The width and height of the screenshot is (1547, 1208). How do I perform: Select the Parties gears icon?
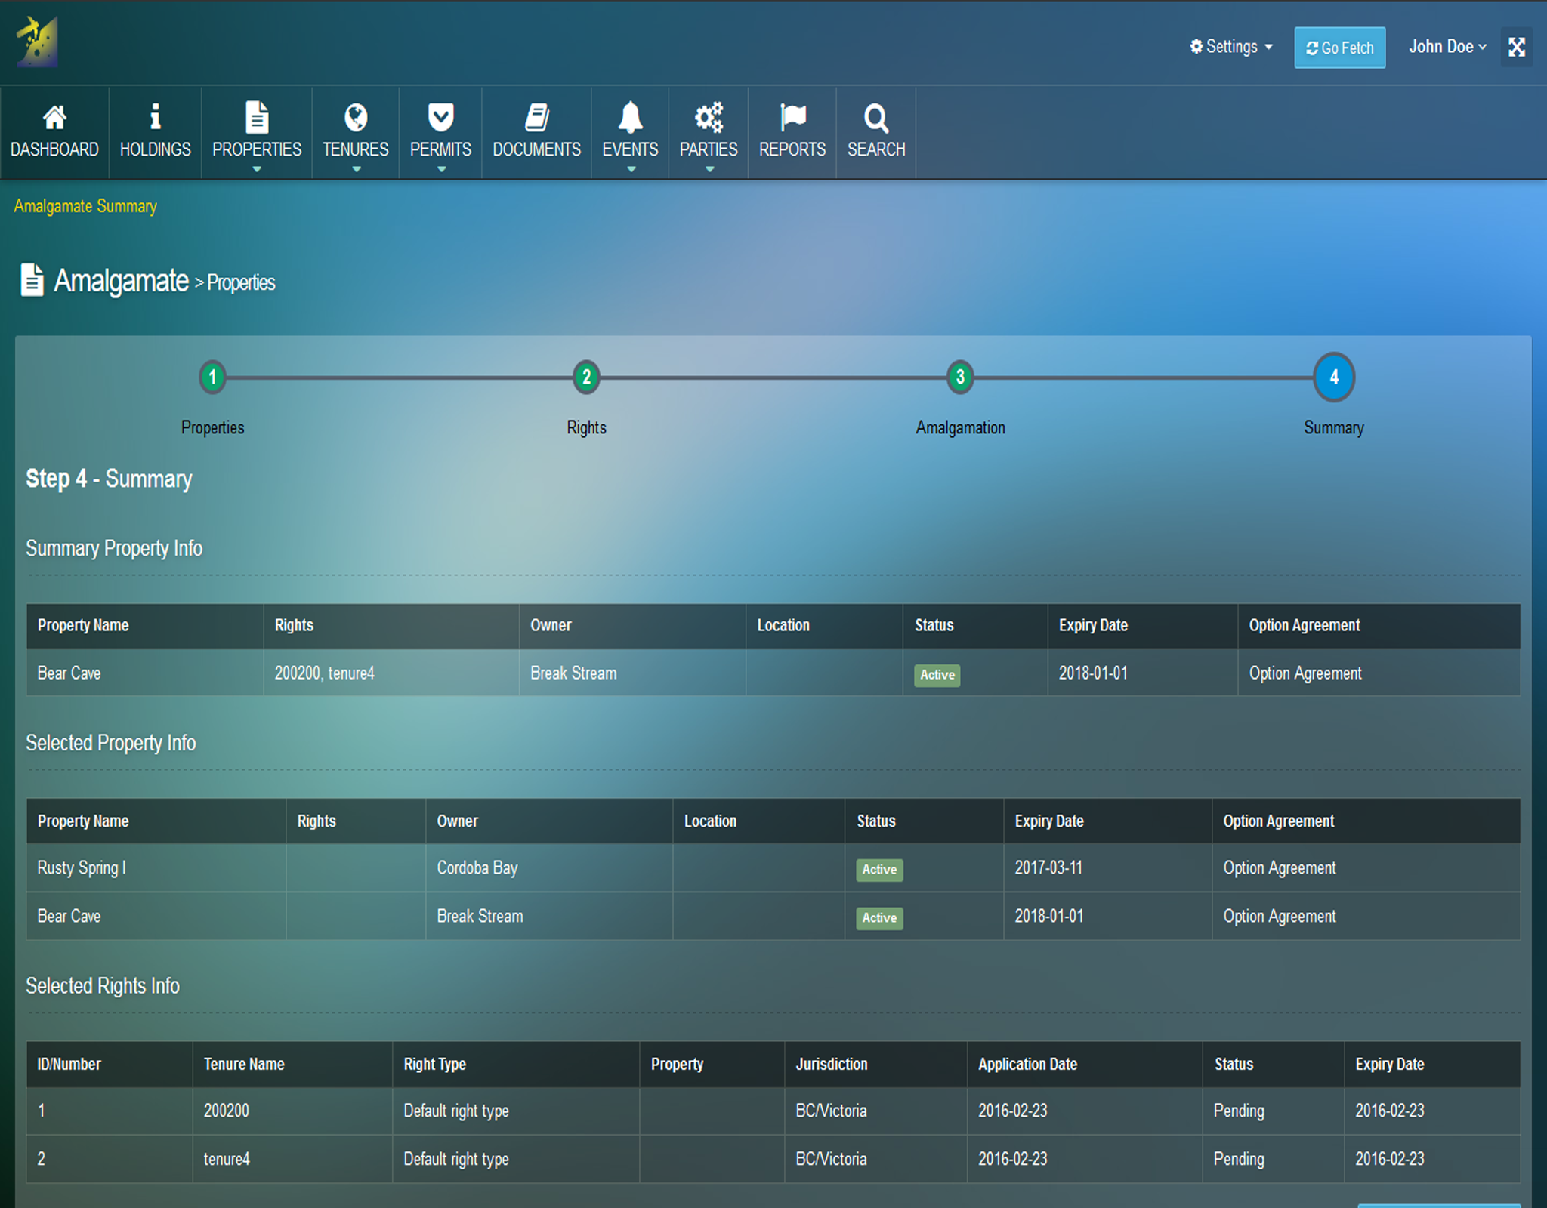708,117
